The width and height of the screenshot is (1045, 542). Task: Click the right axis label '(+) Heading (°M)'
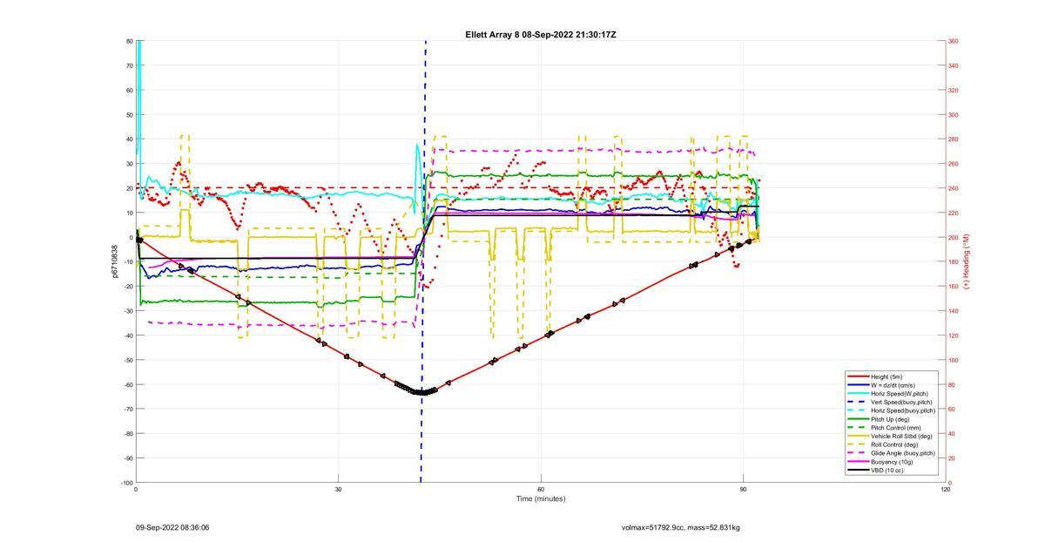(967, 261)
